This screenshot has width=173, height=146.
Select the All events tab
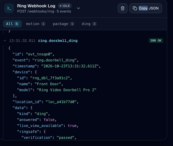click(12, 24)
